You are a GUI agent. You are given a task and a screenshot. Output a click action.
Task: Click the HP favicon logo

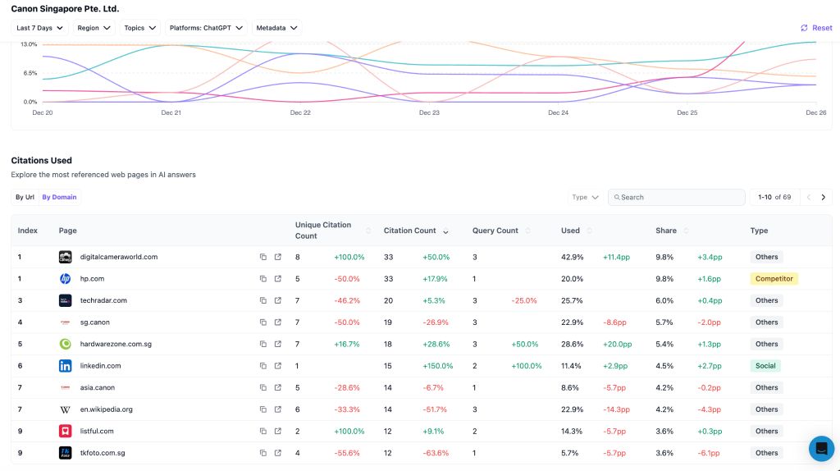[x=66, y=279]
